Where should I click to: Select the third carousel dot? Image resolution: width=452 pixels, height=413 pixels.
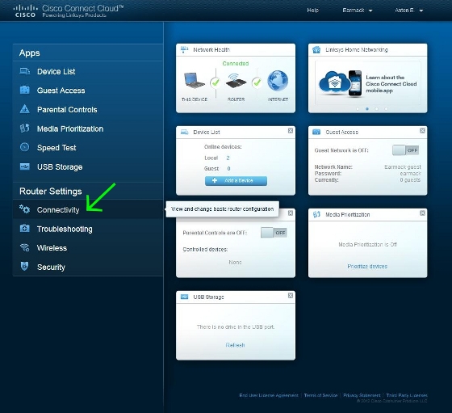[x=376, y=109]
